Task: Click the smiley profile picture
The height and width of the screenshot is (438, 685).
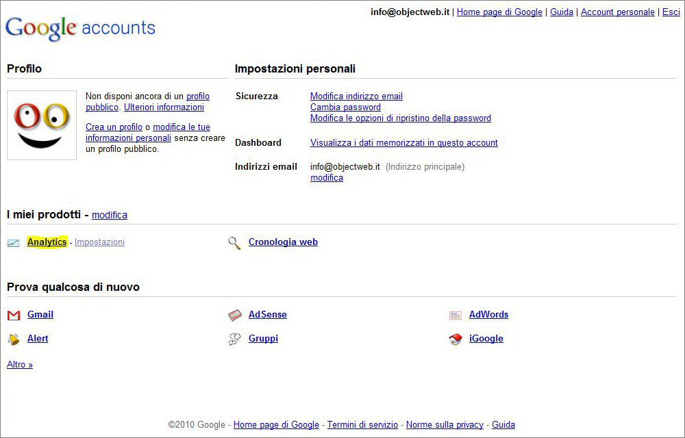Action: click(42, 125)
